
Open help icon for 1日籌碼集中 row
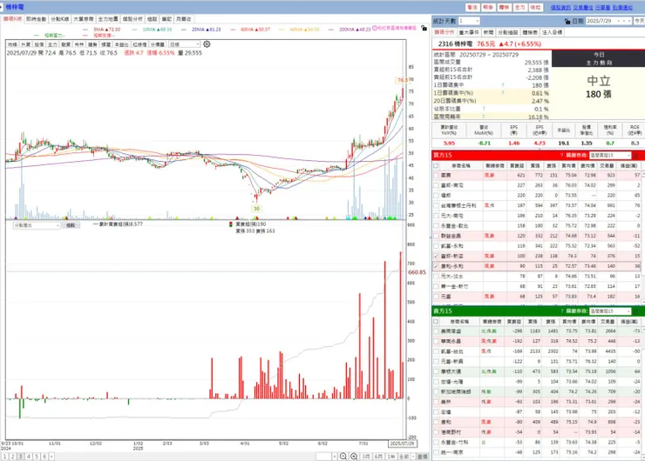(503, 85)
